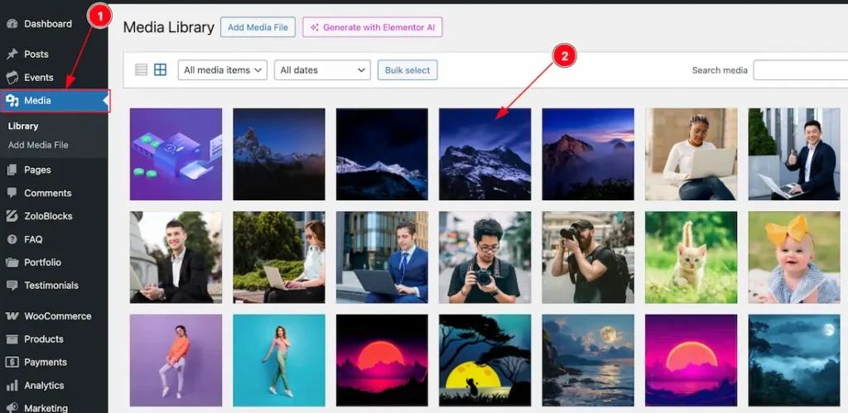
Task: Click the FAQ question mark icon
Action: pos(12,239)
